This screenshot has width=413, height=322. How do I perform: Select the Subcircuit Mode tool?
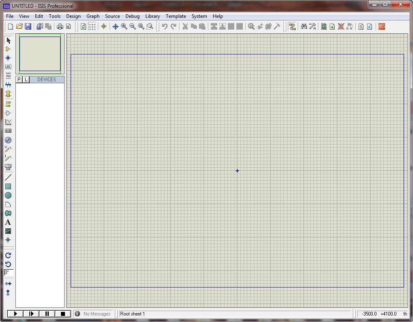pos(8,94)
